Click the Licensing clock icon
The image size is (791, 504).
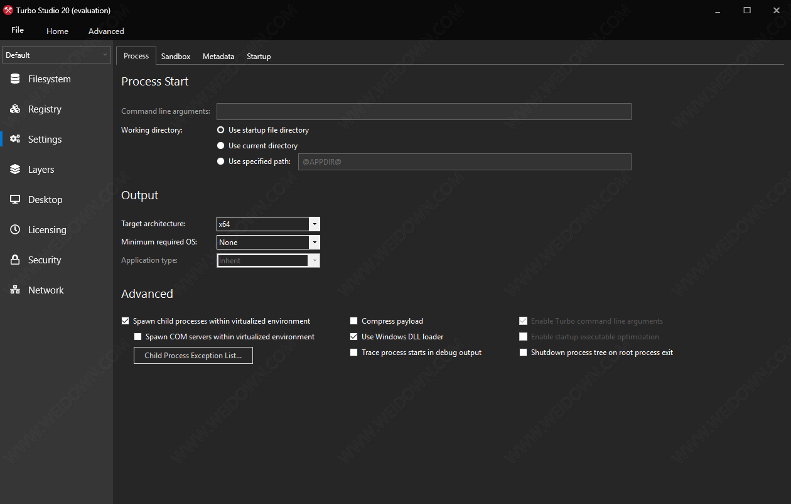15,230
